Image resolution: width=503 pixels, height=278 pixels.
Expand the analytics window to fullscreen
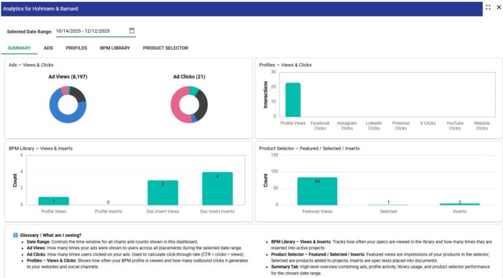(x=488, y=7)
